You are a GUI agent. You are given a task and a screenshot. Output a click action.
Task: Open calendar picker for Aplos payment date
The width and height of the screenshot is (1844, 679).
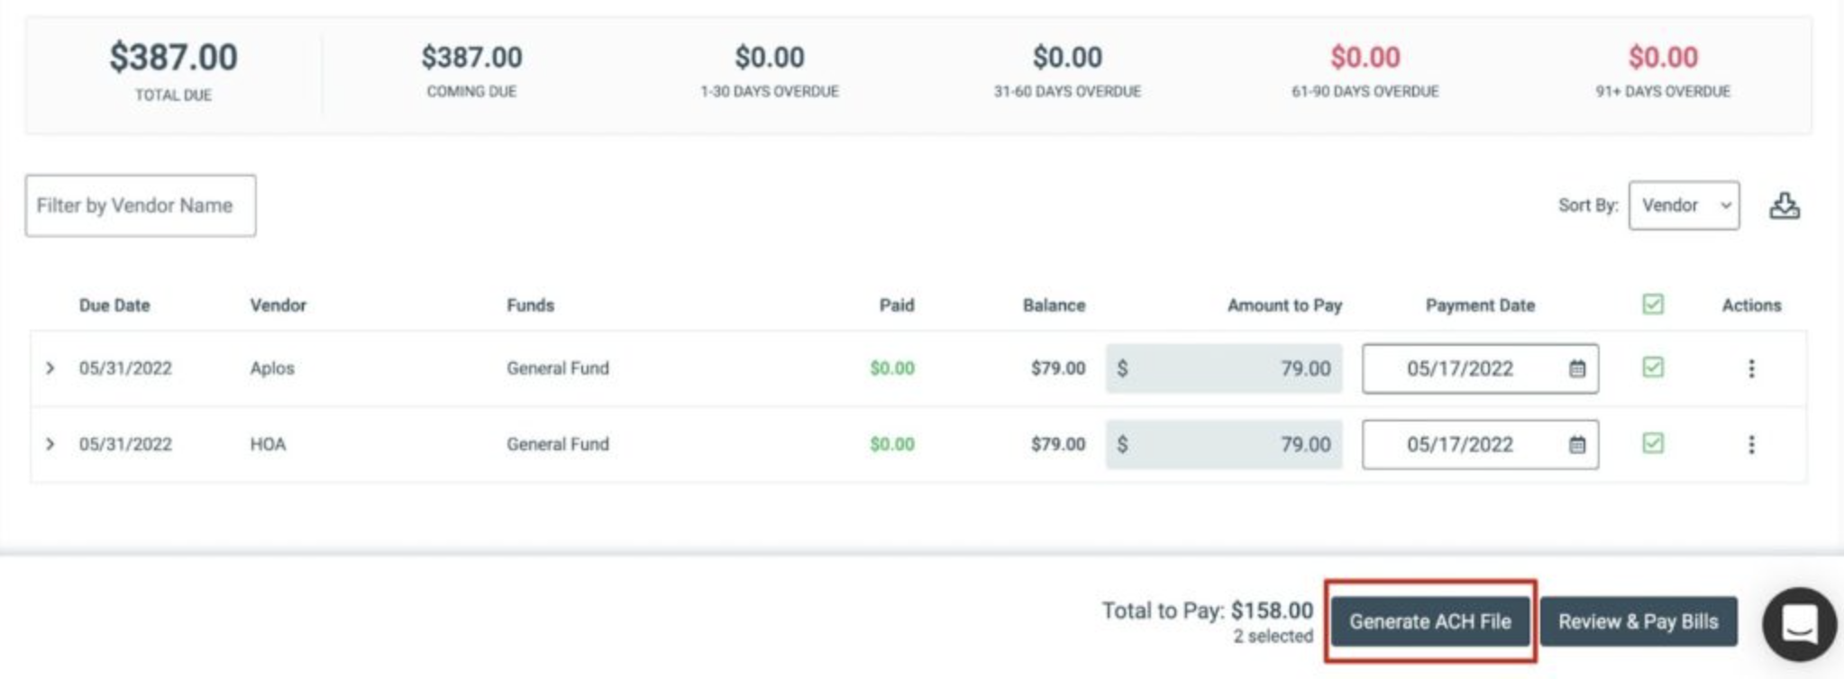point(1577,368)
